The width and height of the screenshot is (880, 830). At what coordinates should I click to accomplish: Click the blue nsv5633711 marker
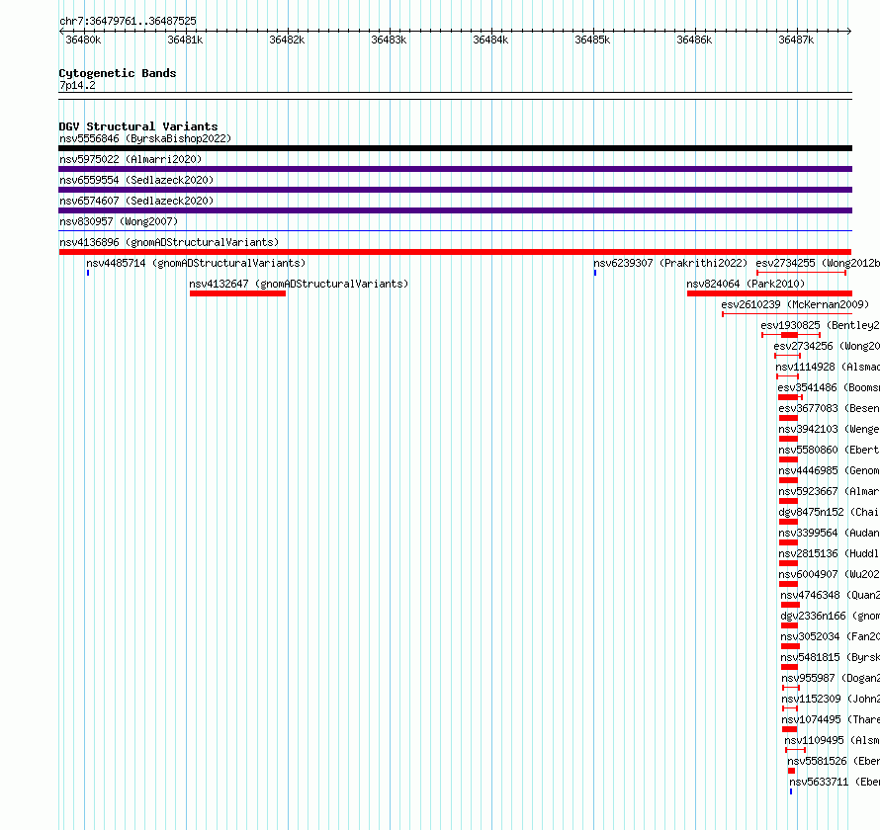click(x=791, y=791)
